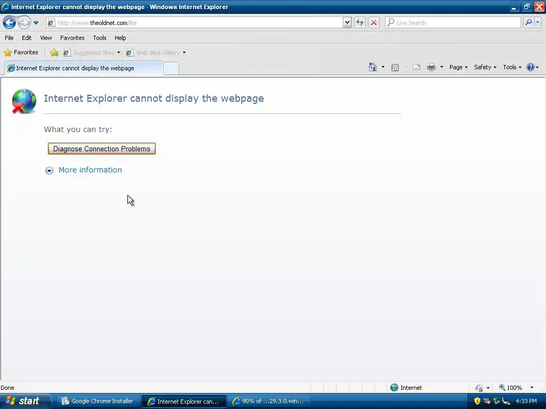Click the Print icon
Viewport: 546px width, 409px height.
coord(431,68)
